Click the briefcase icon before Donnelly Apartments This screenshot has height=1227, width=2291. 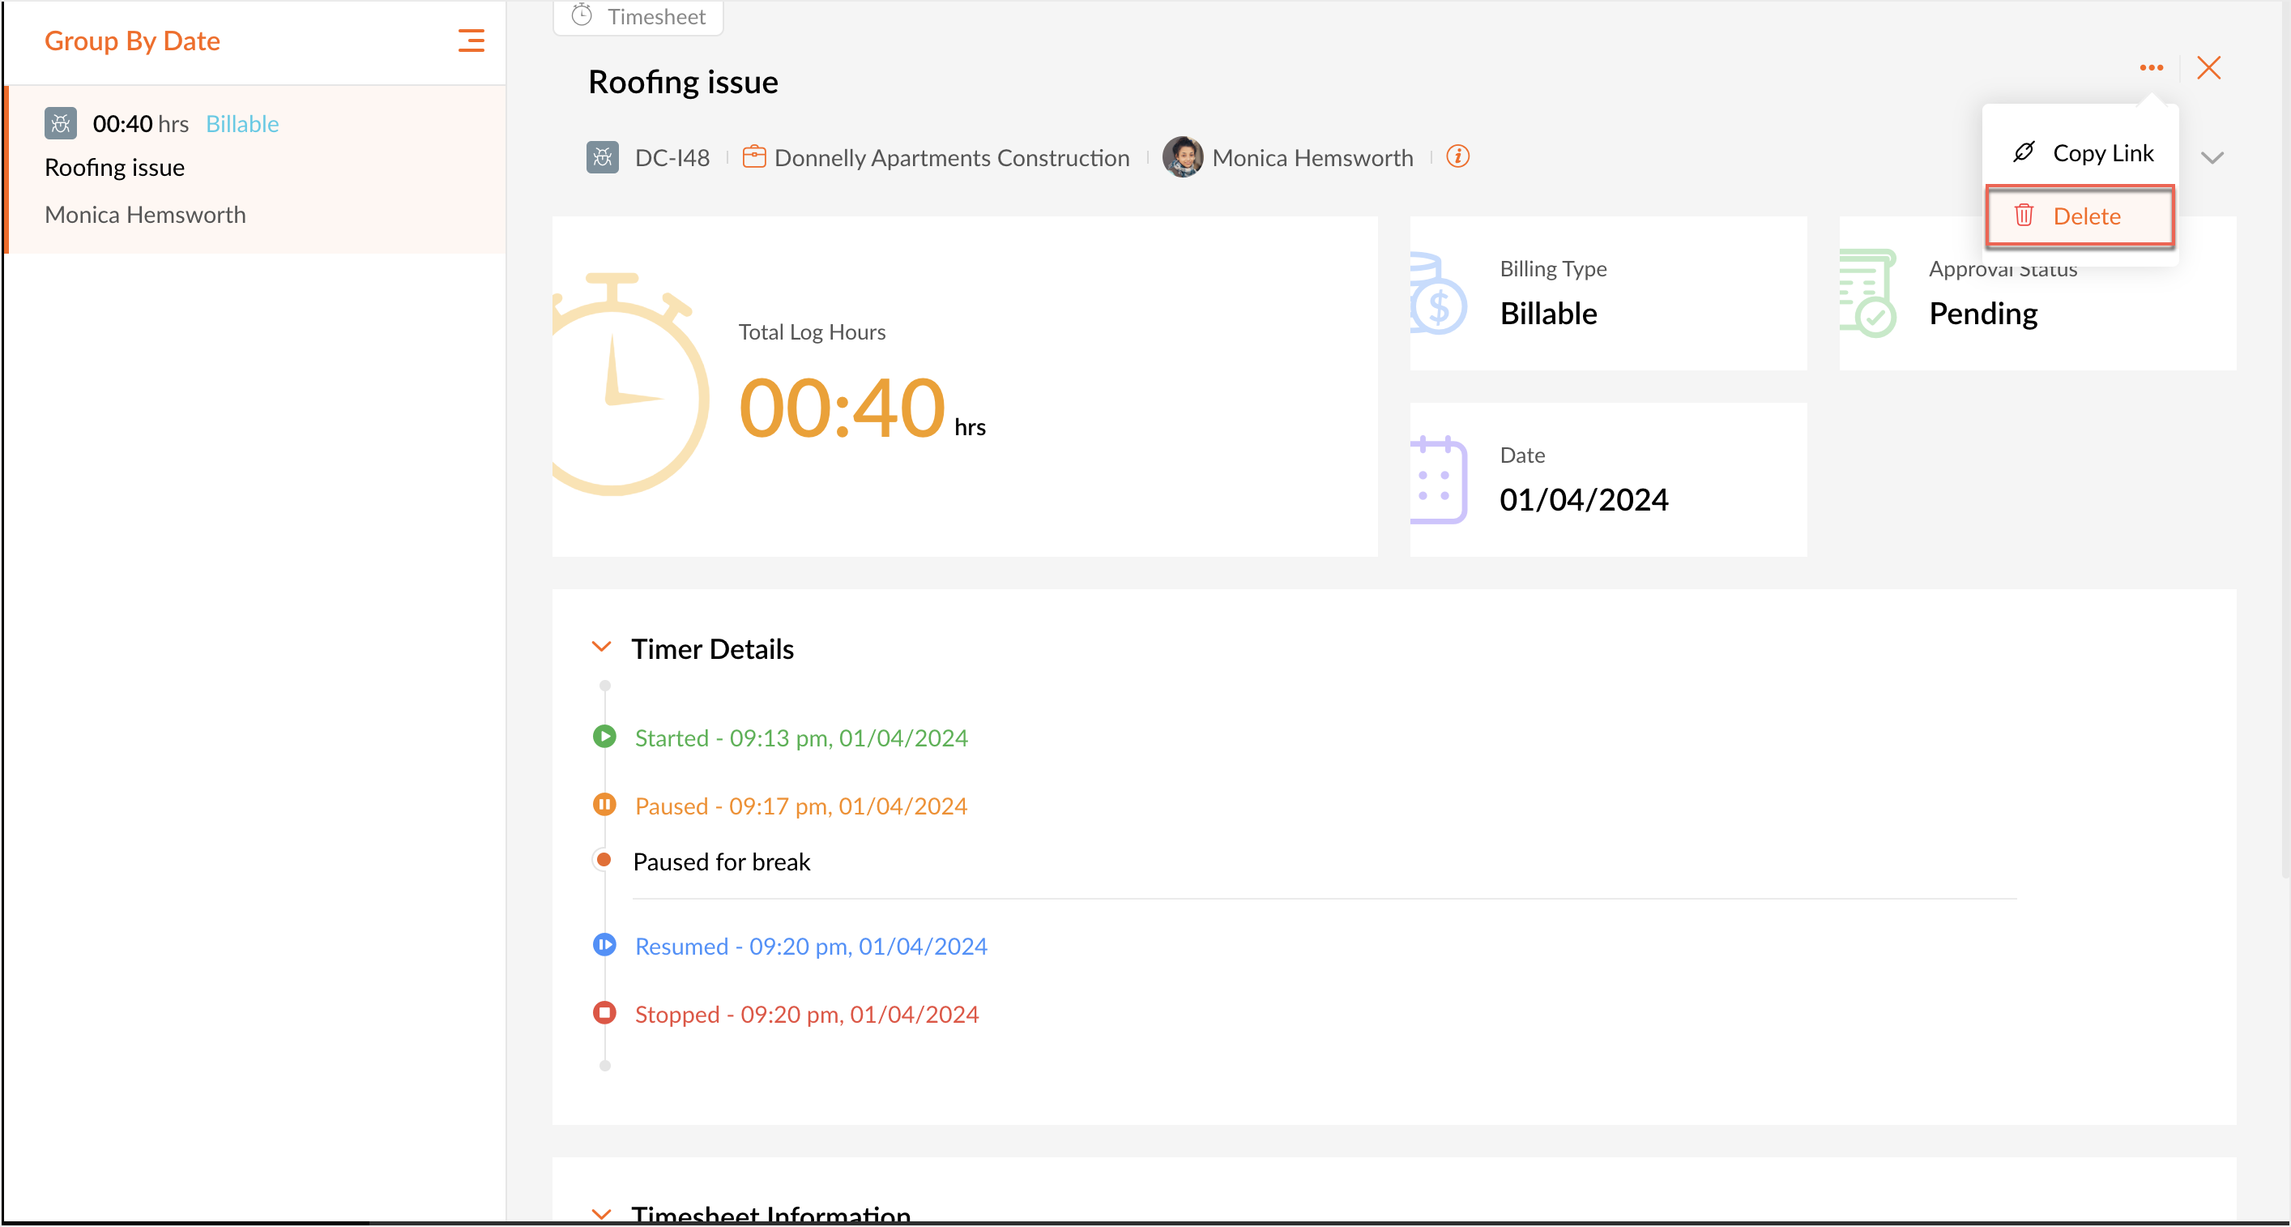pos(753,156)
